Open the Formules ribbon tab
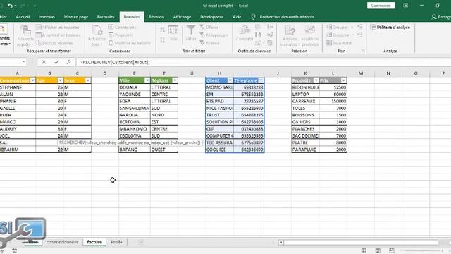Screen dimensions: 451x254 (x=106, y=17)
